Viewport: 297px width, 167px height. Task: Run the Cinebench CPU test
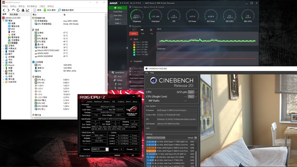click(191, 92)
